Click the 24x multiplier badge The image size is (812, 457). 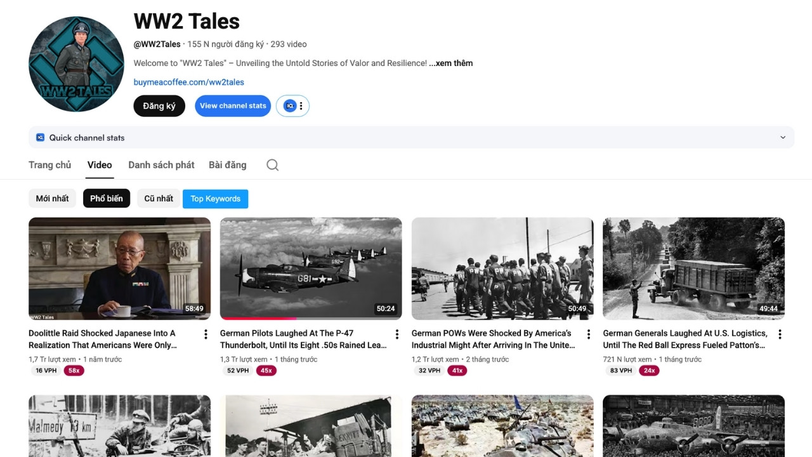[x=649, y=371]
